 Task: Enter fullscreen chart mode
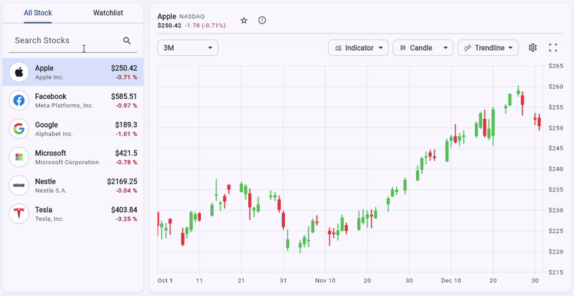[553, 47]
